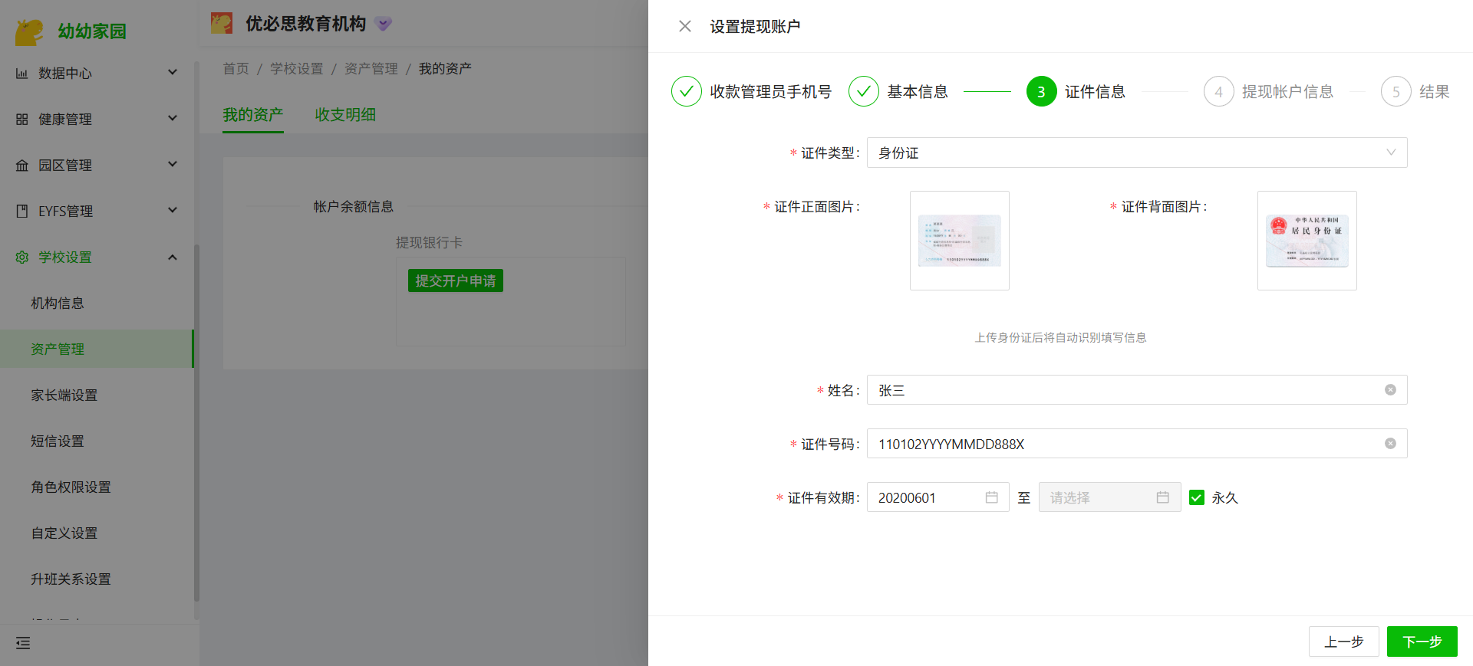Switch to 我的资产 tab
The height and width of the screenshot is (666, 1473).
(253, 115)
